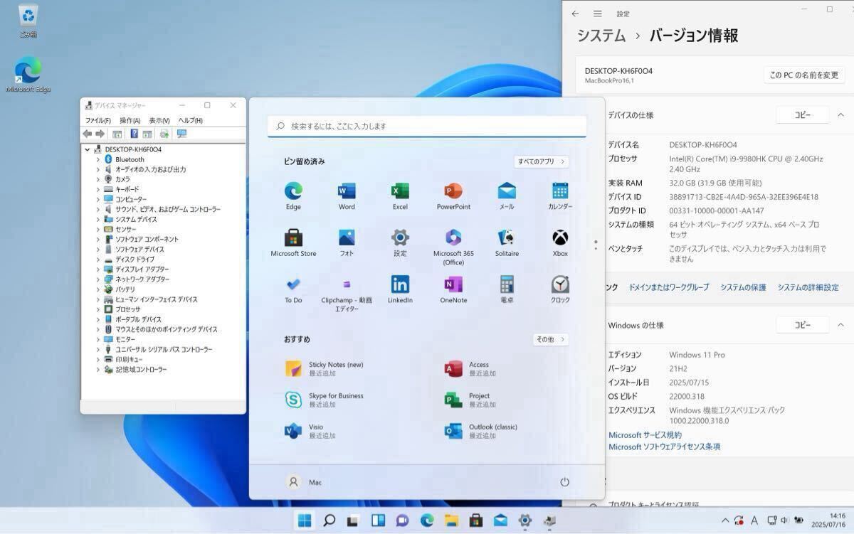
Task: Open the Mac user account menu
Action: [x=305, y=482]
